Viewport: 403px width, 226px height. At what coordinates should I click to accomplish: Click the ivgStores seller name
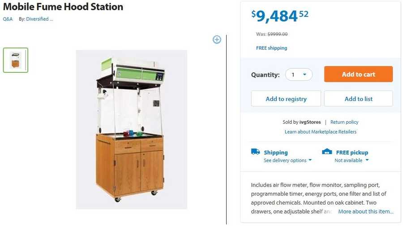pyautogui.click(x=309, y=122)
